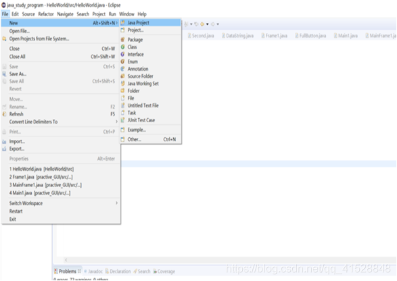Expand the New submenu arrow

pos(117,23)
